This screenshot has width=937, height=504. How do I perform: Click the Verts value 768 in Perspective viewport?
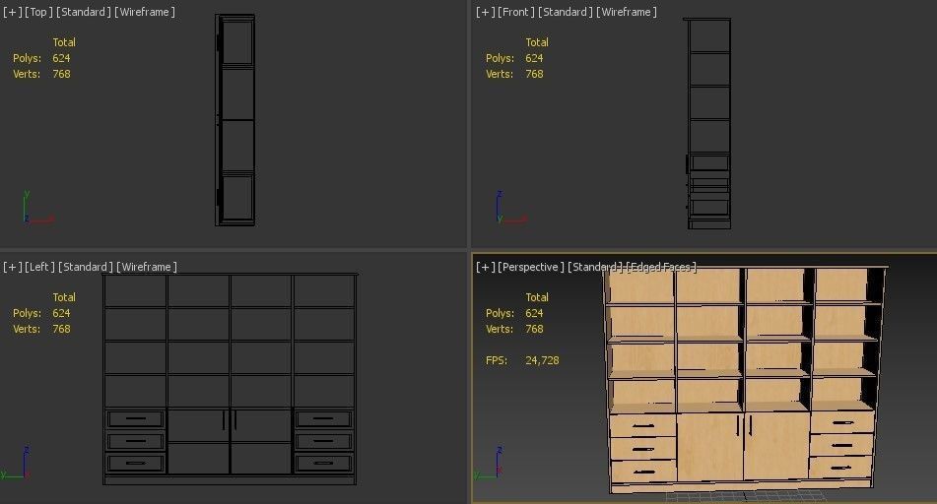(534, 329)
